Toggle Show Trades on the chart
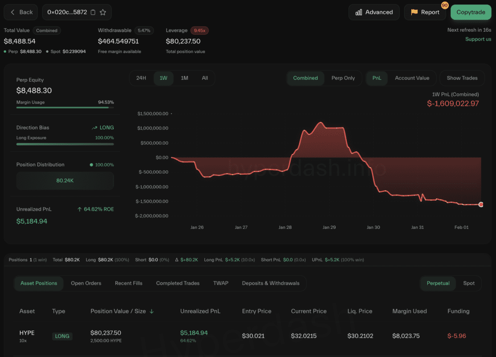Image resolution: width=496 pixels, height=357 pixels. tap(462, 78)
